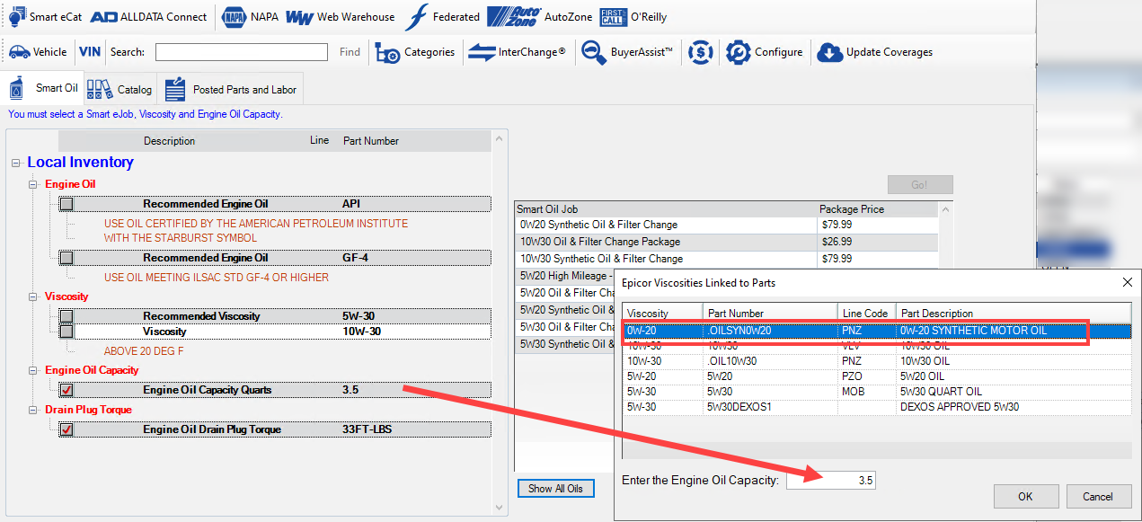Close the Epicor Viscosities dialog
Viewport: 1142px width, 522px height.
(x=1128, y=282)
